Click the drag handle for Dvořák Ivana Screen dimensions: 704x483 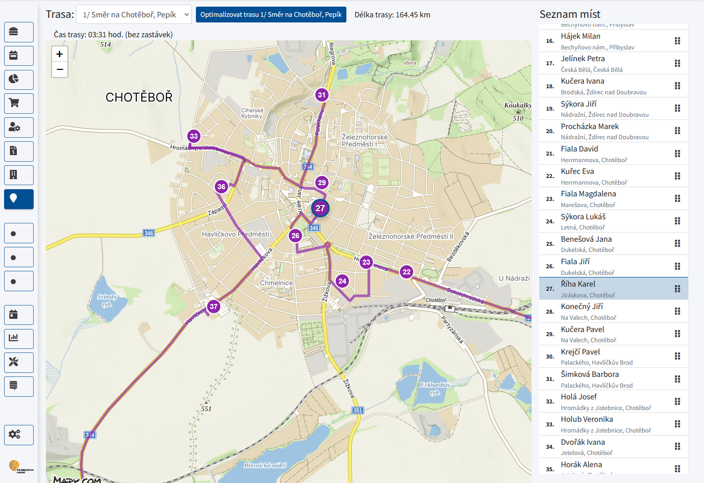[677, 446]
